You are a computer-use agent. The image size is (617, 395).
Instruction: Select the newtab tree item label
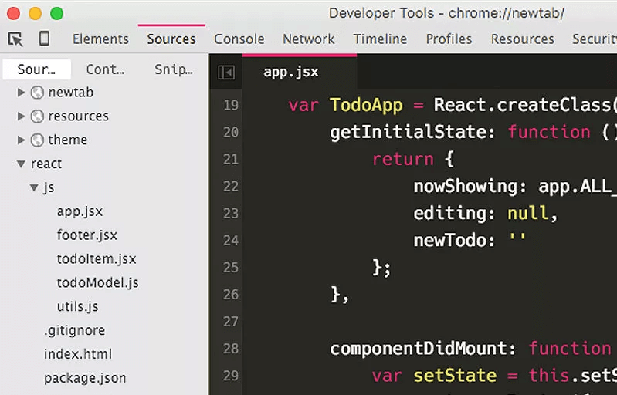click(x=71, y=93)
